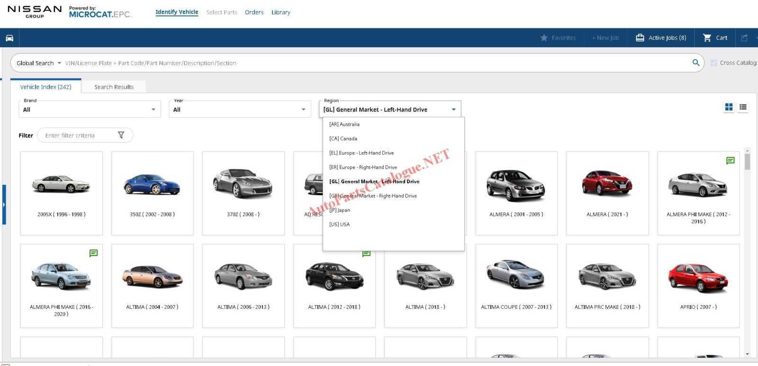Screen dimensions: 758x366
Task: Click the filter funnel icon
Action: click(x=121, y=135)
